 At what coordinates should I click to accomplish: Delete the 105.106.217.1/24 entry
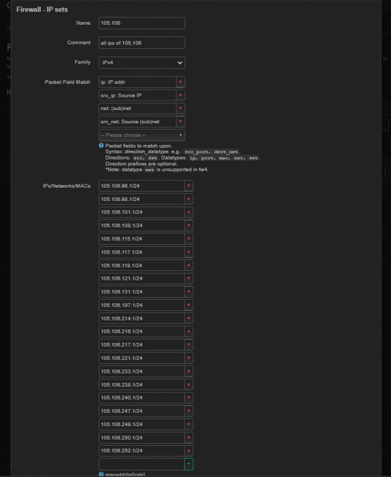[189, 345]
